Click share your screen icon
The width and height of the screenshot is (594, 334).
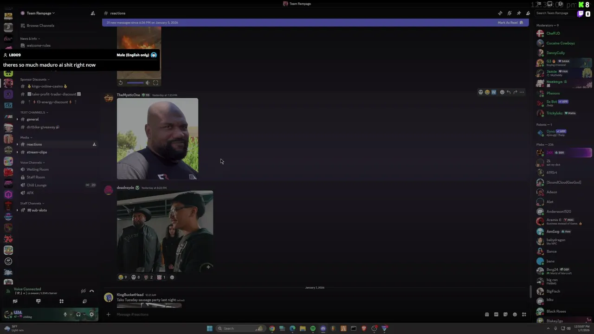coord(38,301)
